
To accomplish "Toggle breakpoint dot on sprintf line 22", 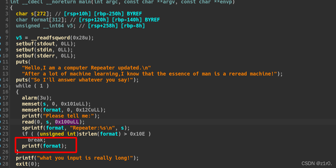I will tap(1, 128).
